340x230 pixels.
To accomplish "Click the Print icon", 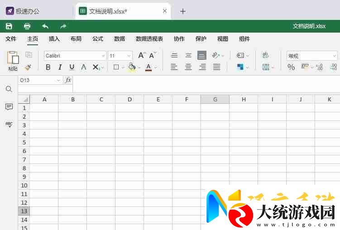I will tap(27, 26).
